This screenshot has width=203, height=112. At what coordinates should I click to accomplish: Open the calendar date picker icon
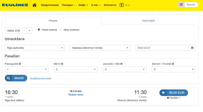(x=192, y=48)
